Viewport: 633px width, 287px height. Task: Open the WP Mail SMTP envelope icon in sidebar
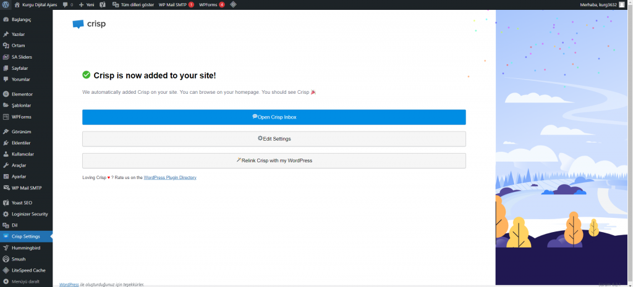tap(6, 188)
